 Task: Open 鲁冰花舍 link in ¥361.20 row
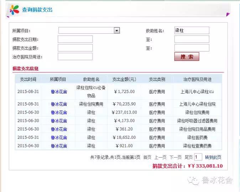(x=59, y=129)
